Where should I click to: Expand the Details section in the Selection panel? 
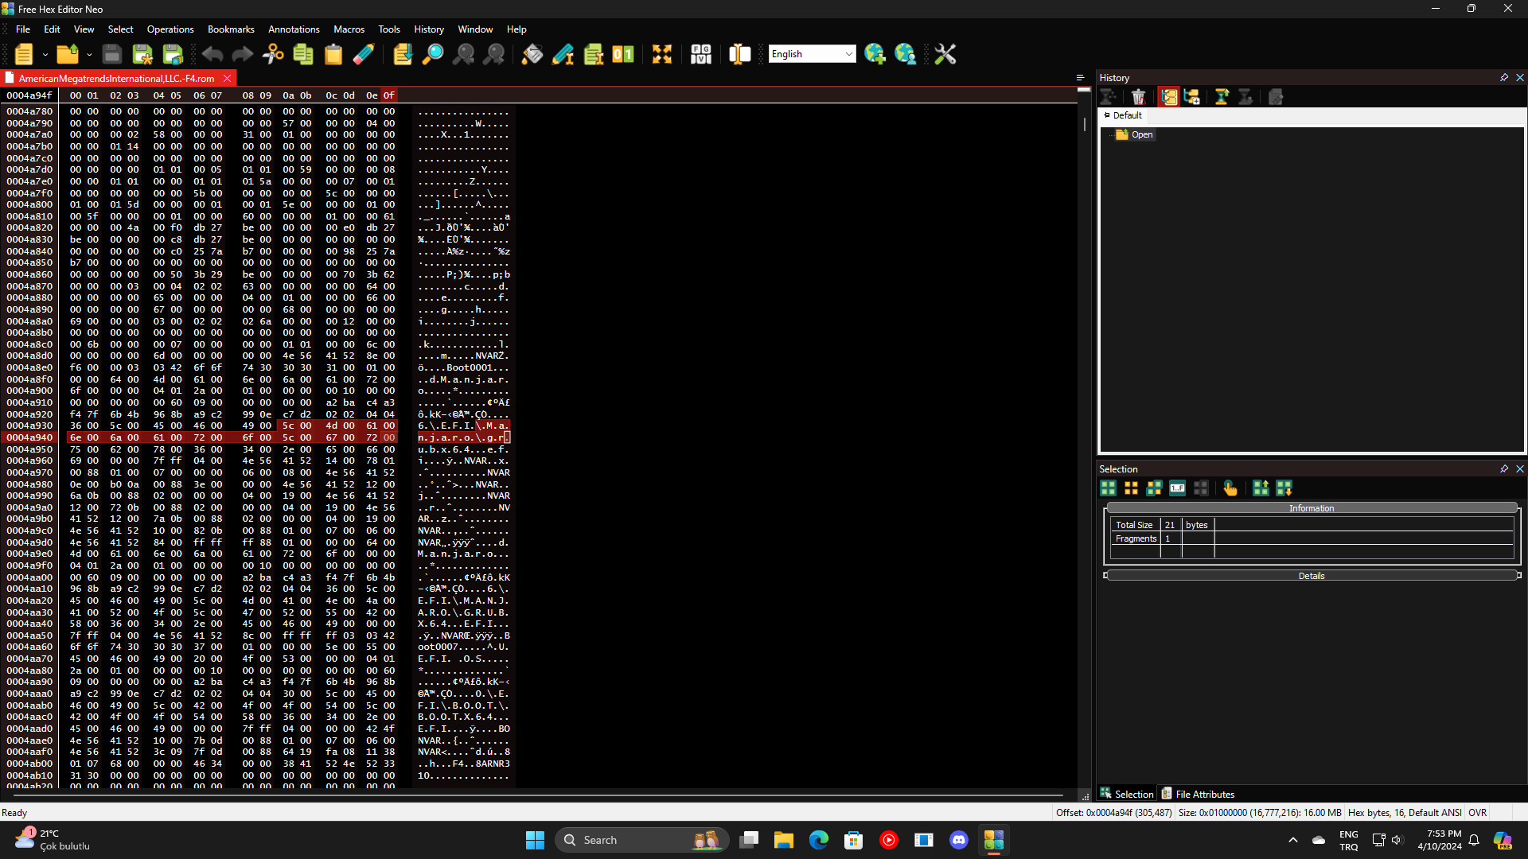tap(1311, 576)
